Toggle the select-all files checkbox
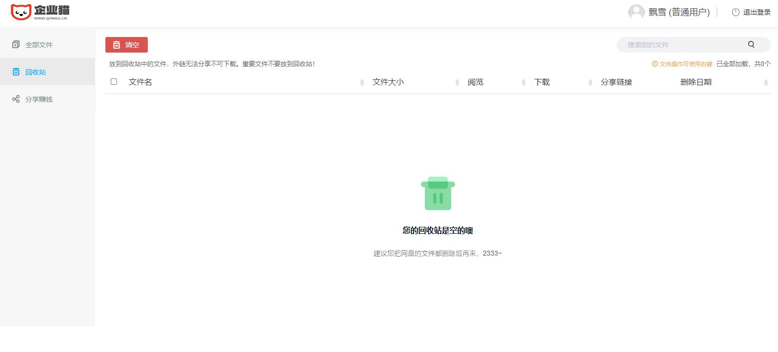778x352 pixels. tap(114, 82)
